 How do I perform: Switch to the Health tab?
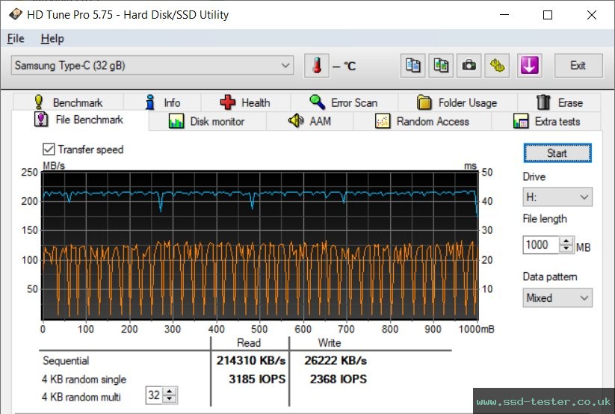coord(246,102)
